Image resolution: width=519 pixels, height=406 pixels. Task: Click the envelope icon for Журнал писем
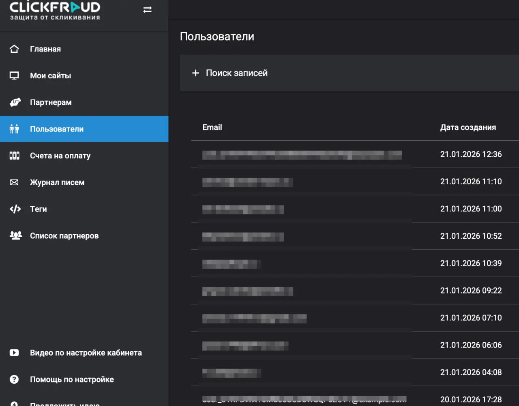(14, 182)
